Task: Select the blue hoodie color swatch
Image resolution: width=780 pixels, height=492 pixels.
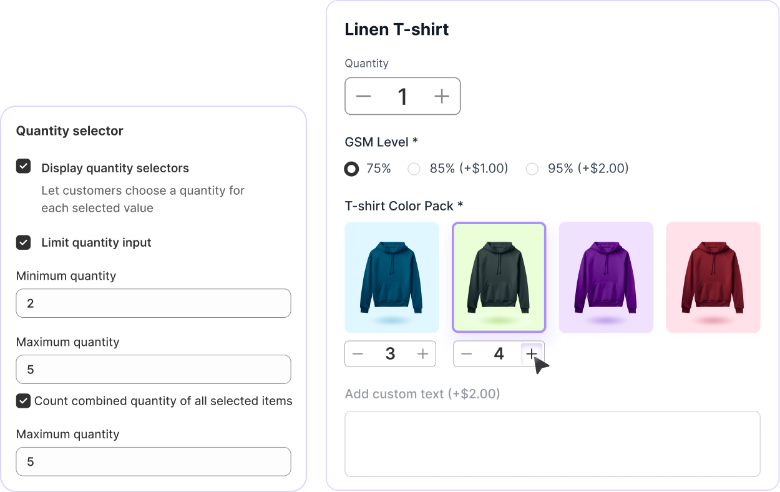Action: tap(392, 277)
